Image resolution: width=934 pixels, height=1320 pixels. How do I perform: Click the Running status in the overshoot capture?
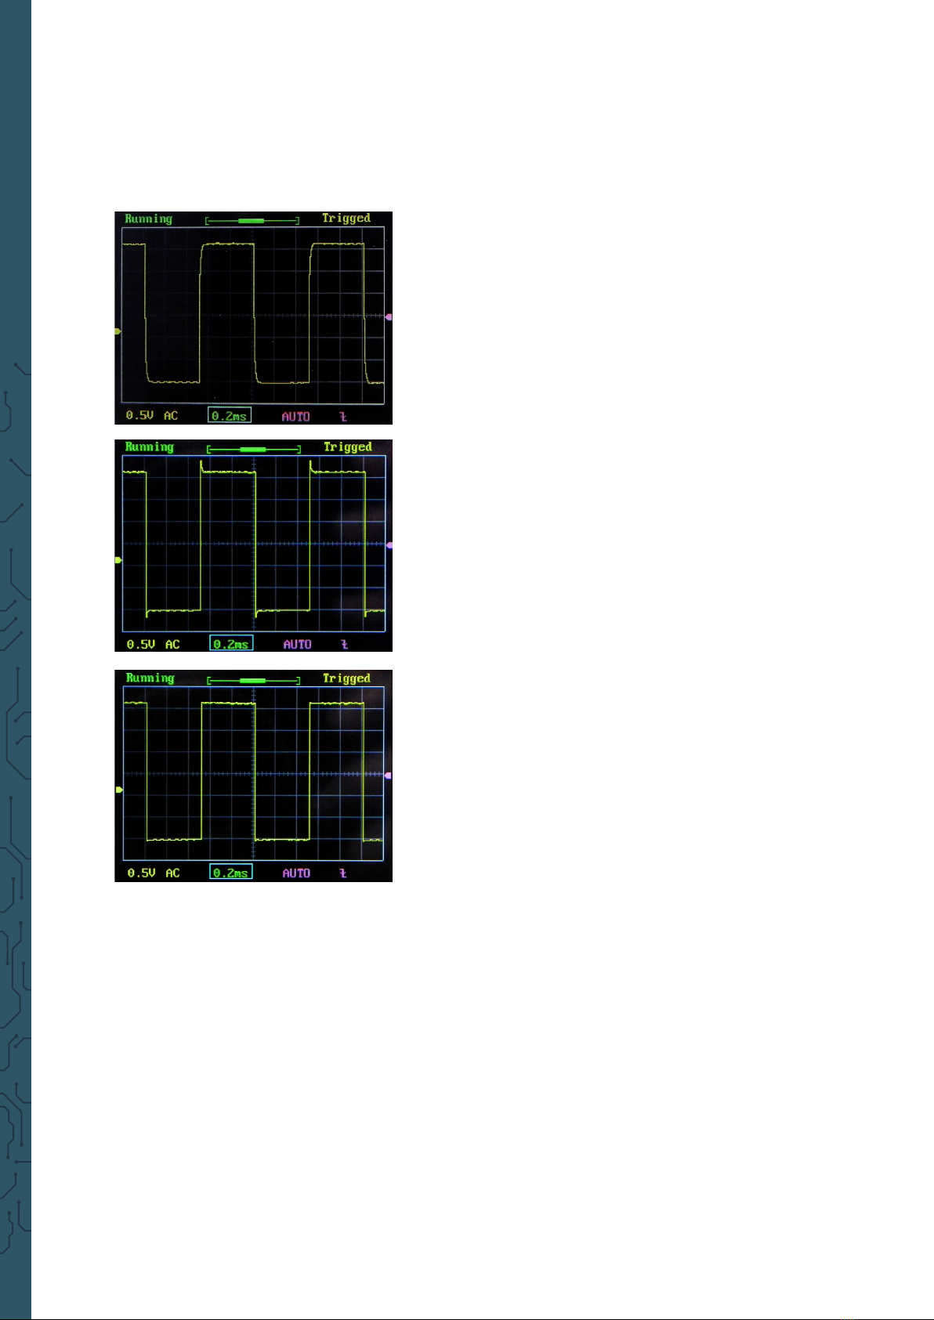pos(150,447)
